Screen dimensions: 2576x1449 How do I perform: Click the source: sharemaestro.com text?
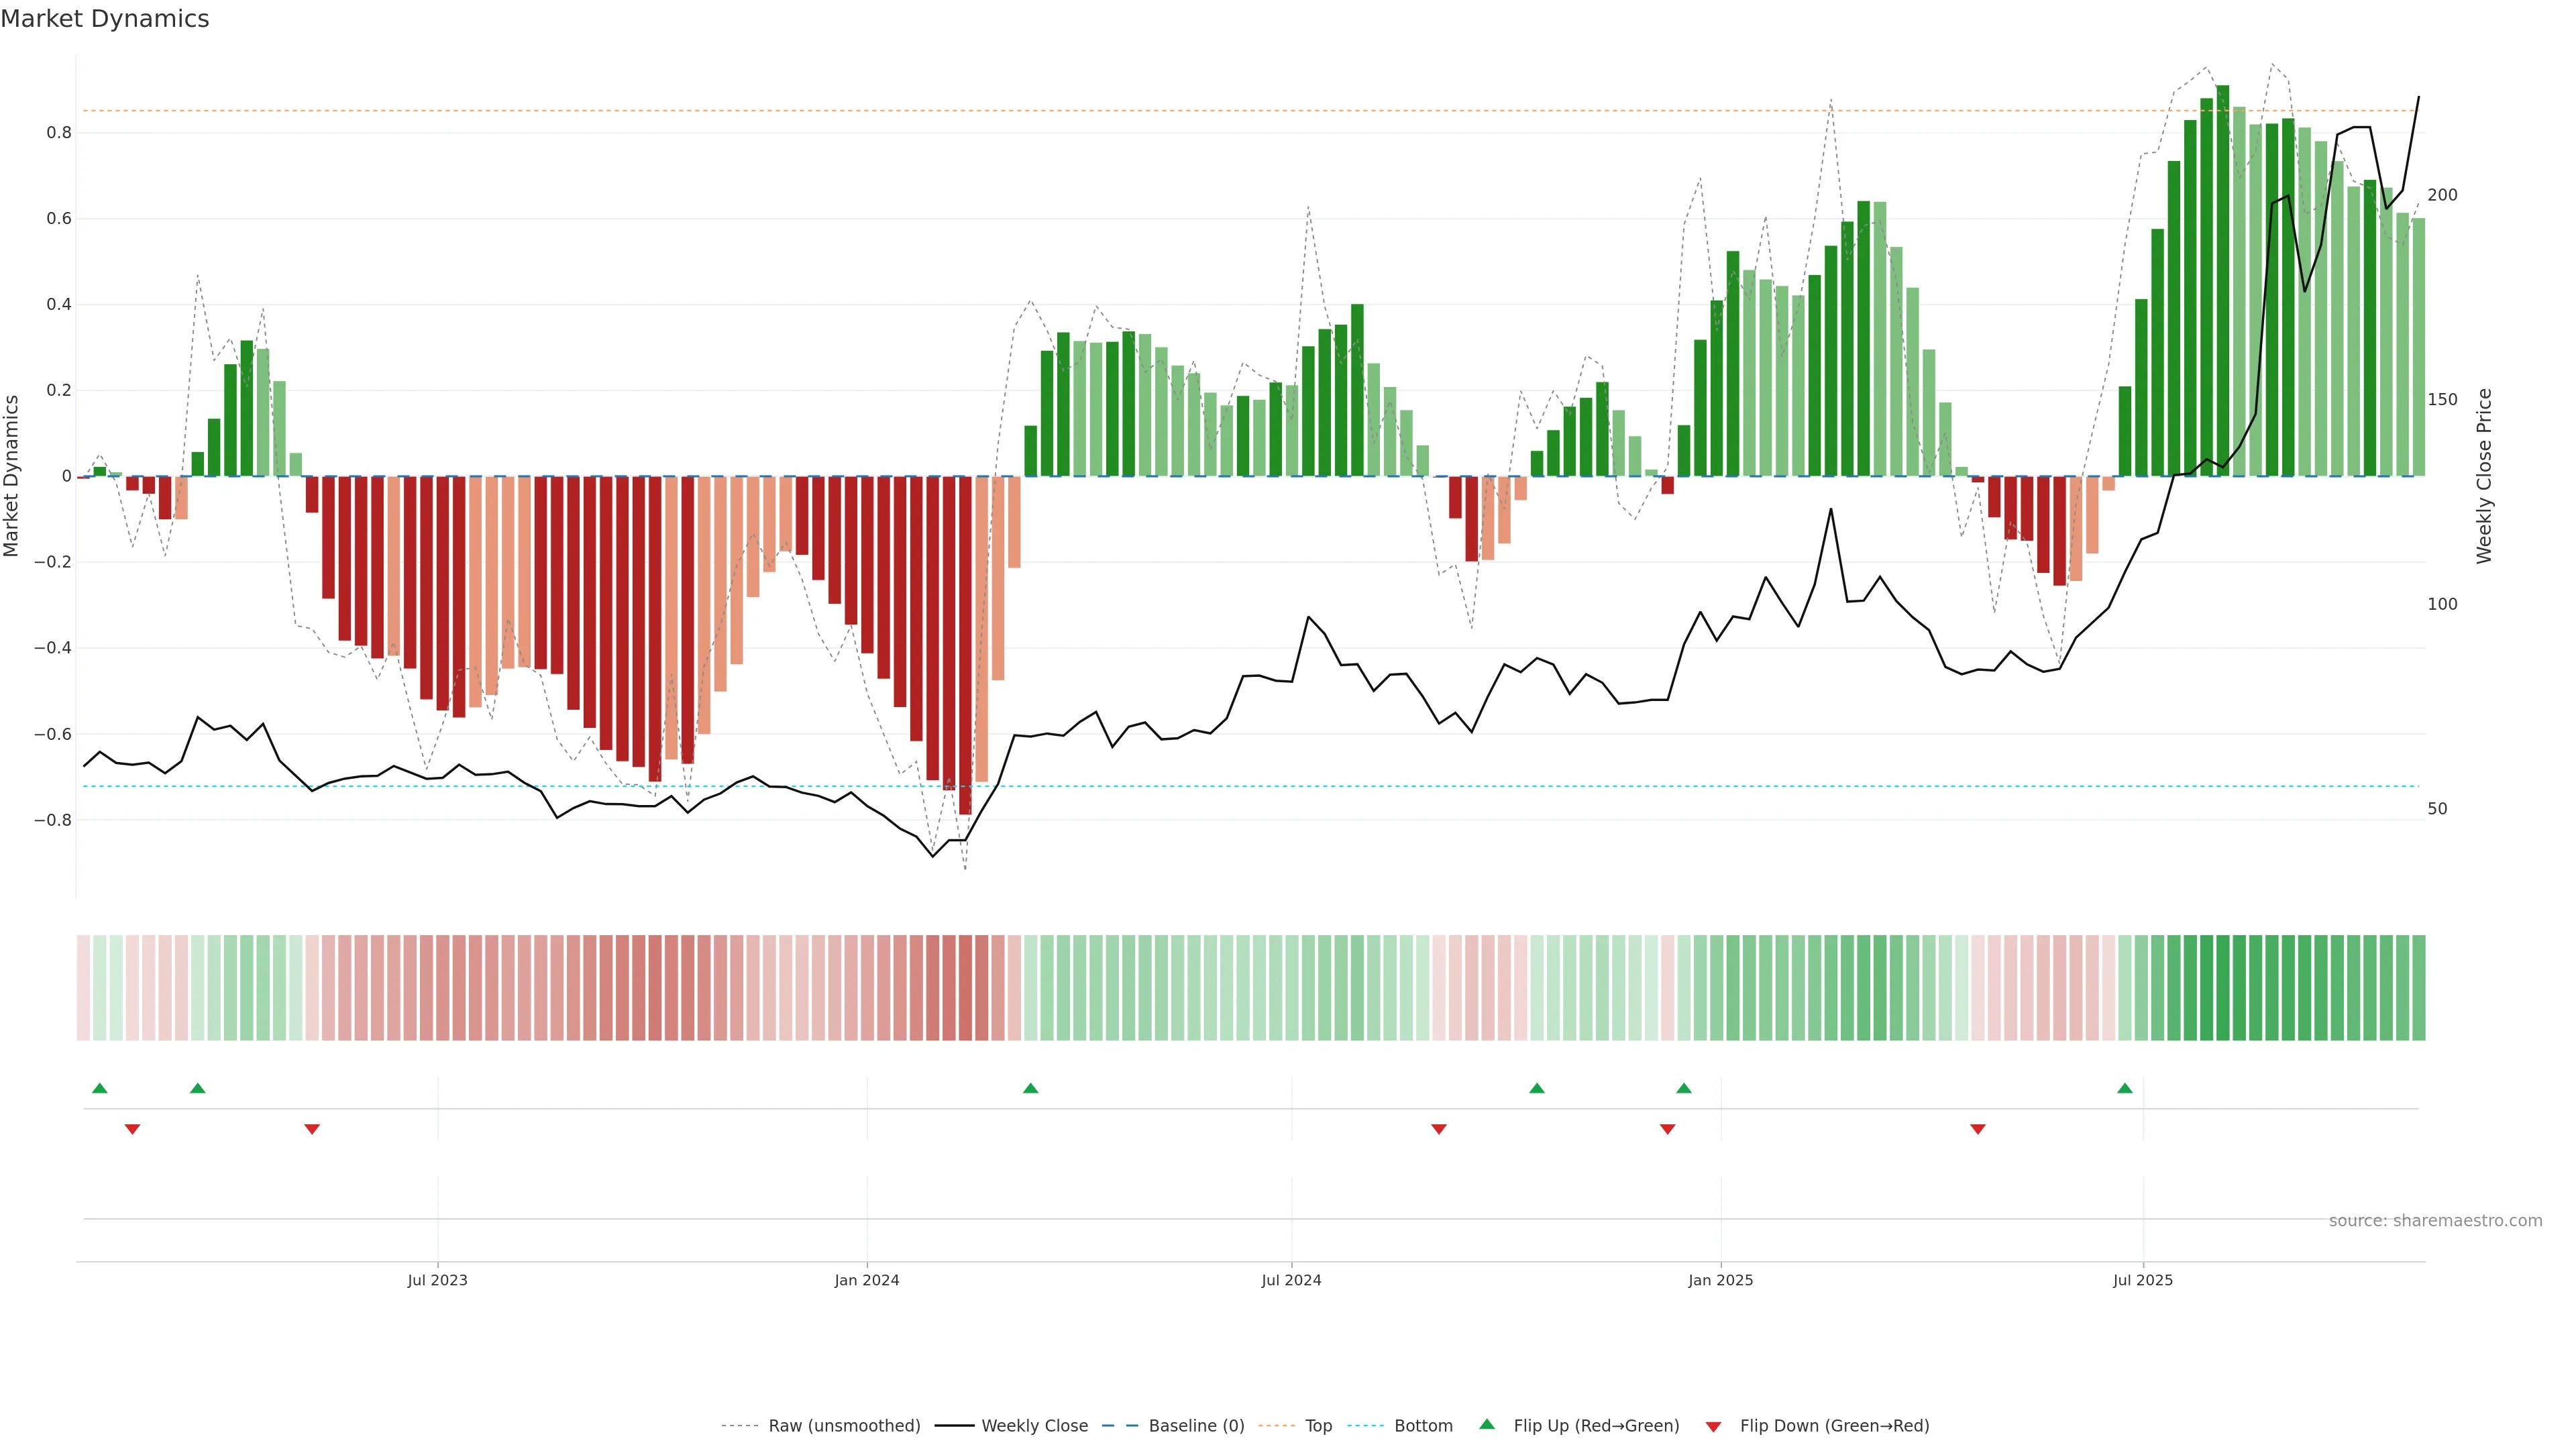2435,1221
